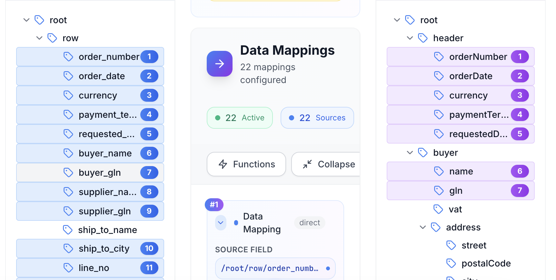Collapse the header node in target tree
Viewport: 556px width, 280px height.
click(410, 38)
